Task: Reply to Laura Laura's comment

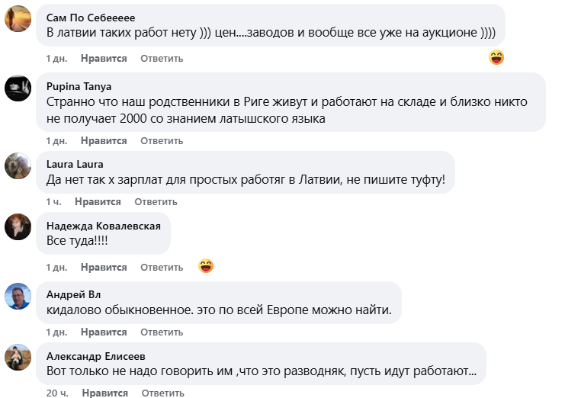Action: click(156, 202)
